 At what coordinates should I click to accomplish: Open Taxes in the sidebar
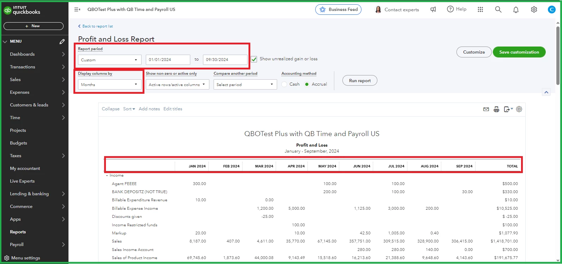tap(16, 156)
